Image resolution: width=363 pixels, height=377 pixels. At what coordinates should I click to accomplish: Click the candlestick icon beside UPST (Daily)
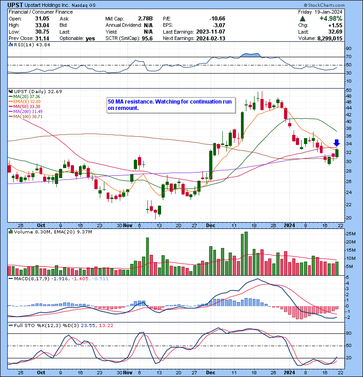tap(10, 91)
